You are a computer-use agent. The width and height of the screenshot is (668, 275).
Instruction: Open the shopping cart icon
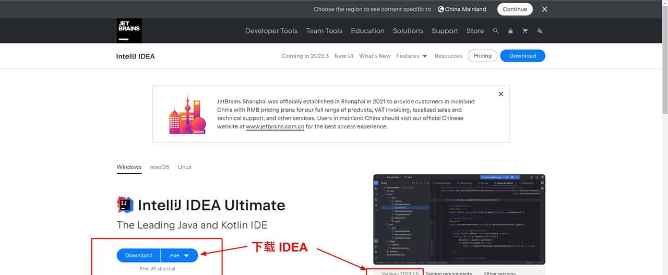point(525,31)
